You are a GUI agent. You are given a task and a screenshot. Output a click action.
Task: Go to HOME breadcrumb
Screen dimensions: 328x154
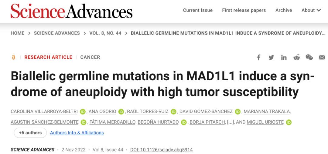18,33
